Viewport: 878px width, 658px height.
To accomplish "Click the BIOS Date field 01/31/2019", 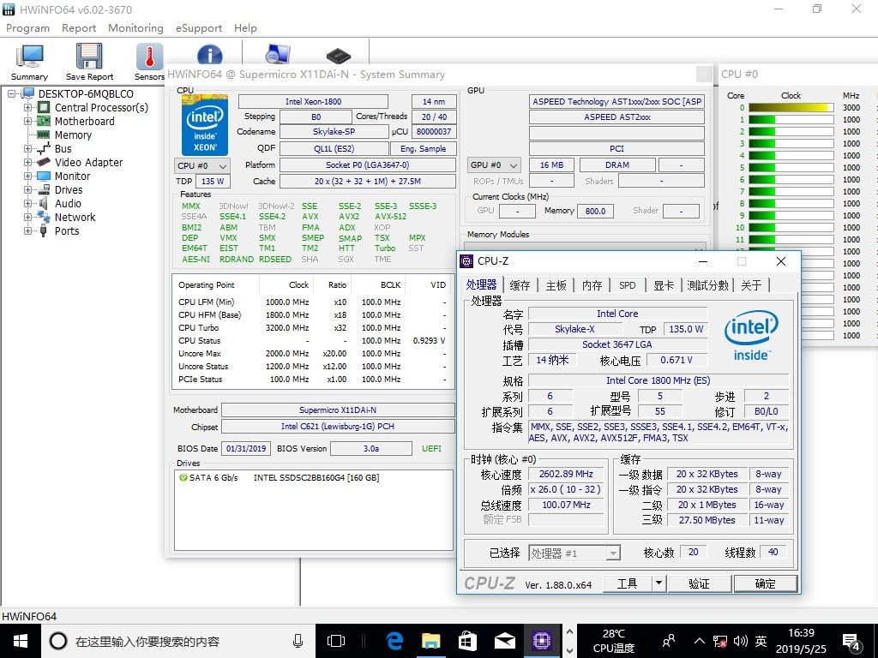I will click(246, 449).
